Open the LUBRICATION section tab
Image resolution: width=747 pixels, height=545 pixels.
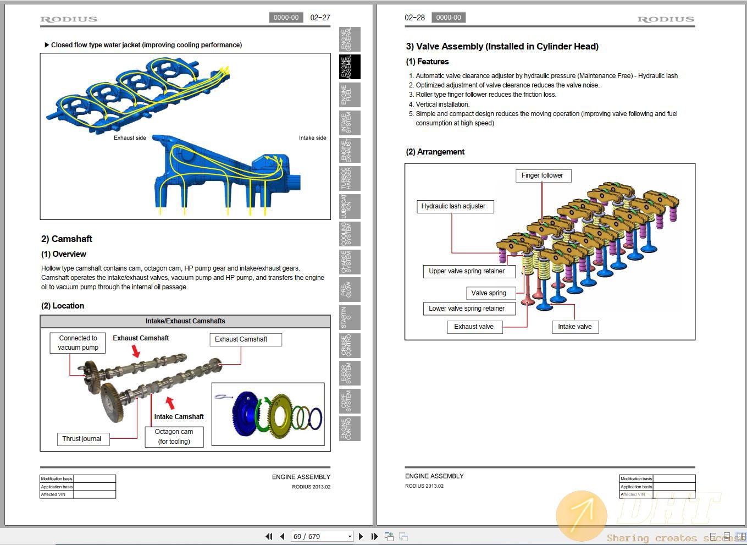[x=350, y=206]
